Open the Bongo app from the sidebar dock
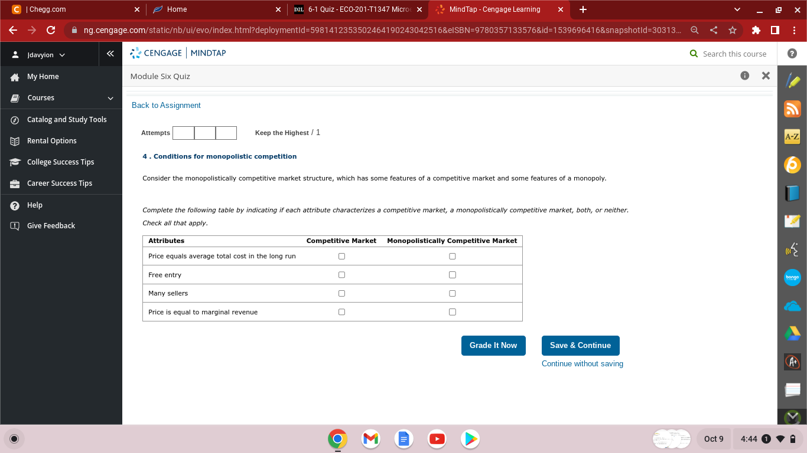 792,277
